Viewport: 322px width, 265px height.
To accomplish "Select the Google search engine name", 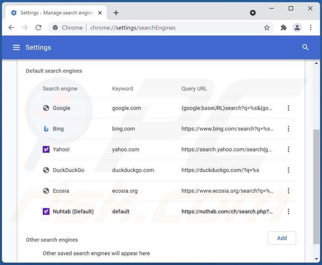I will (62, 108).
